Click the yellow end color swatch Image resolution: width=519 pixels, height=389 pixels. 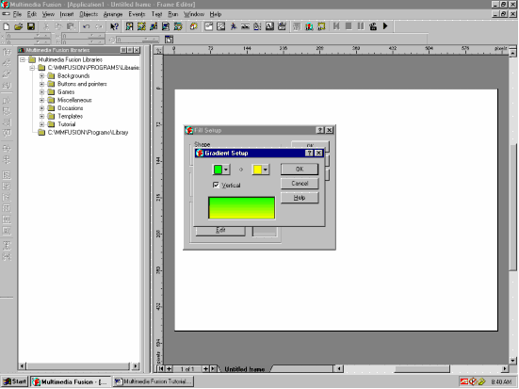pos(257,170)
